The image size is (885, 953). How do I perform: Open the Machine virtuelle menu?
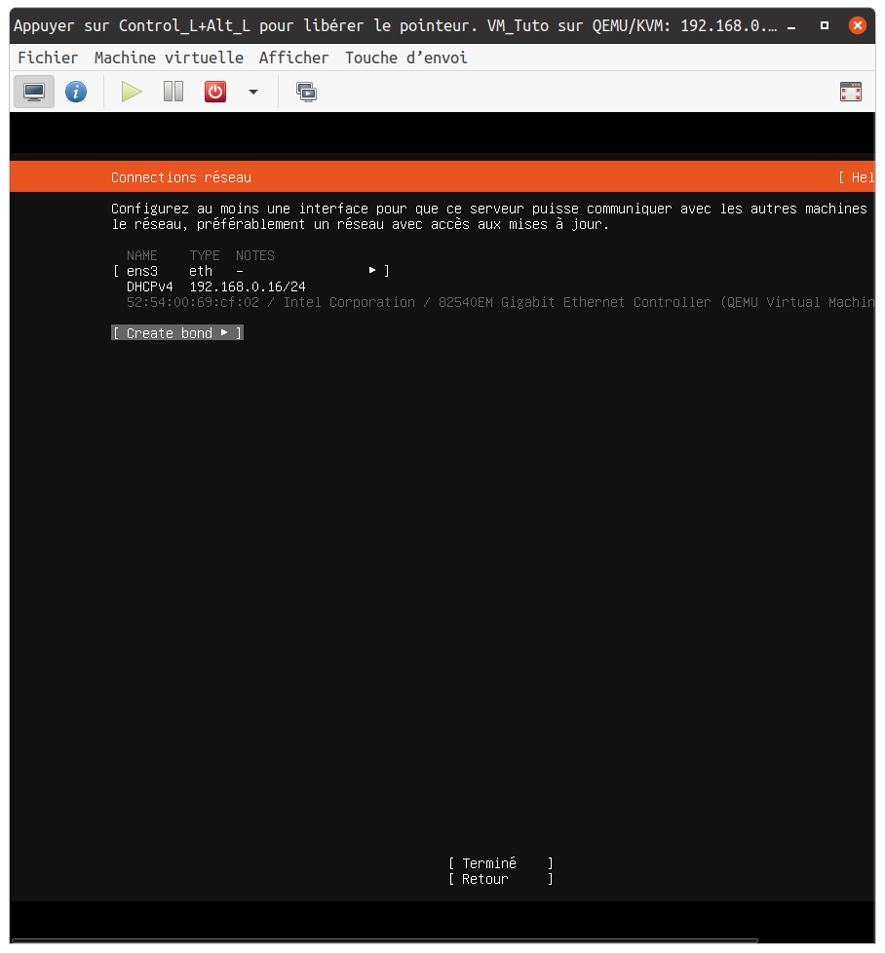coord(169,57)
